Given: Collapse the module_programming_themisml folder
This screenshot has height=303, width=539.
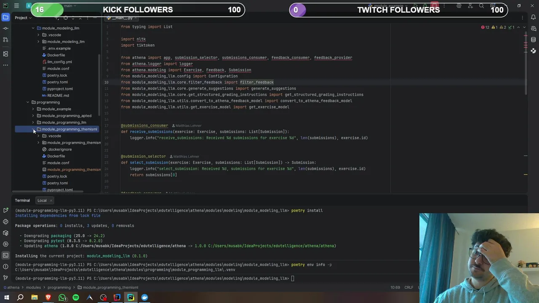Looking at the screenshot, I should pos(33,129).
